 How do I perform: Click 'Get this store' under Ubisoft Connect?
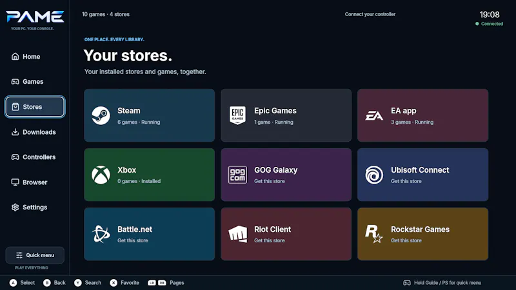406,181
